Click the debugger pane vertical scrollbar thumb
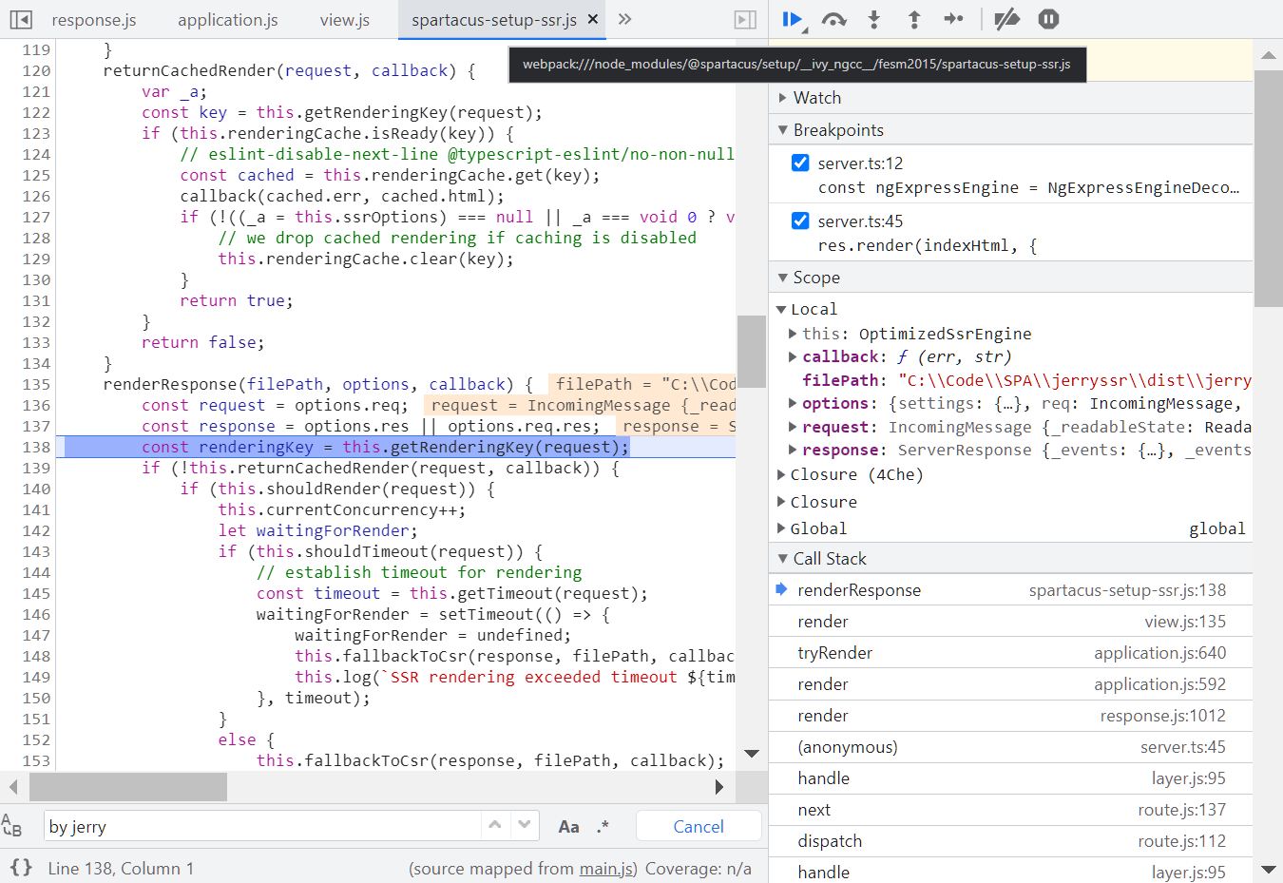The image size is (1283, 883). pyautogui.click(x=1268, y=188)
